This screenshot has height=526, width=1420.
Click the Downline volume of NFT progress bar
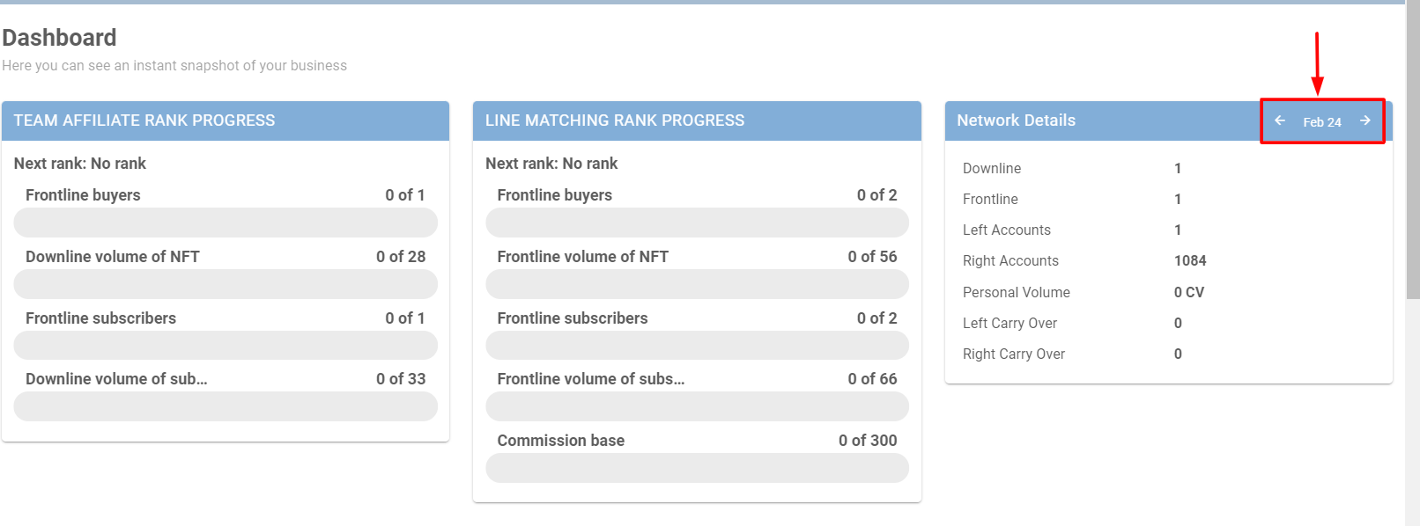click(x=226, y=284)
